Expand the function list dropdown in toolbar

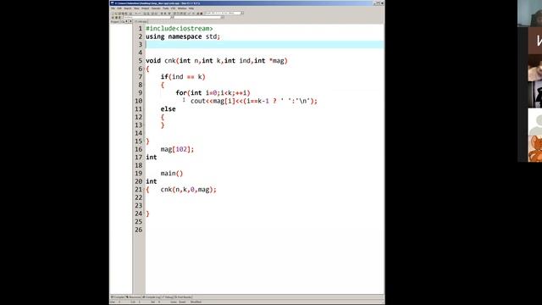coord(223,17)
